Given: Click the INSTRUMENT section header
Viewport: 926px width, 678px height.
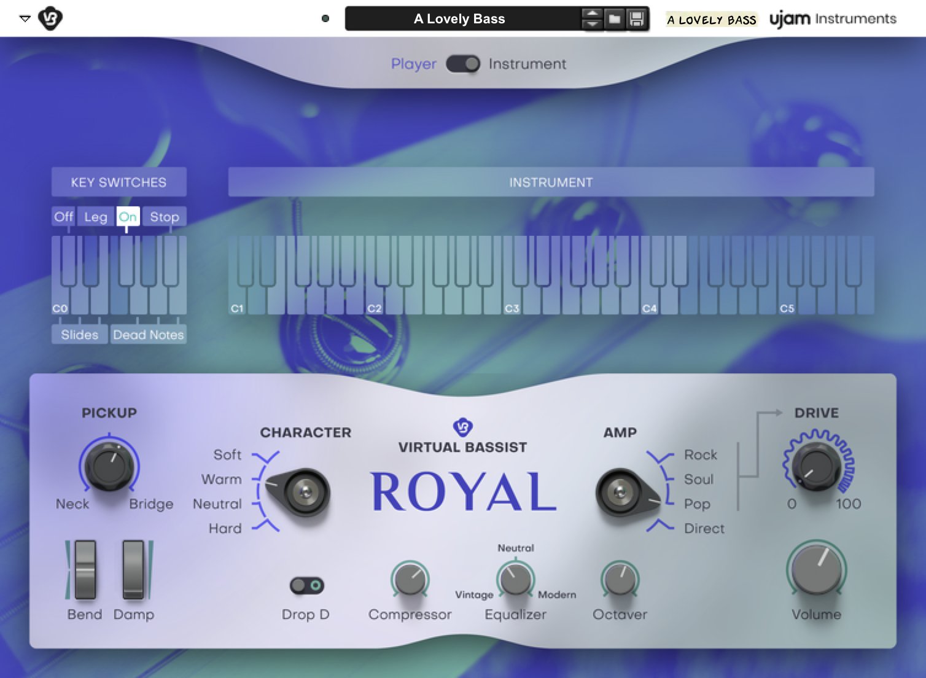Looking at the screenshot, I should click(550, 182).
